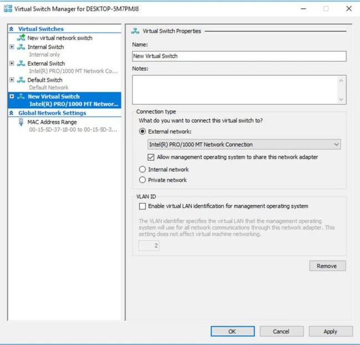Click the Internal Switch network icon
360x345 pixels.
click(x=21, y=47)
